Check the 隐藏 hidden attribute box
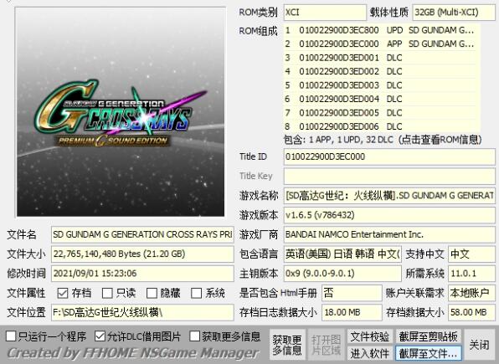Viewport: 499px width, 364px height. point(152,293)
